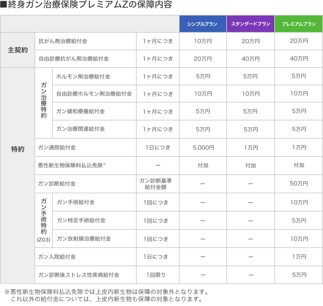Image resolution: width=323 pixels, height=306 pixels.
Task: Click the 自由診療抗がん剤治療給付金 row label
Action: (74, 59)
